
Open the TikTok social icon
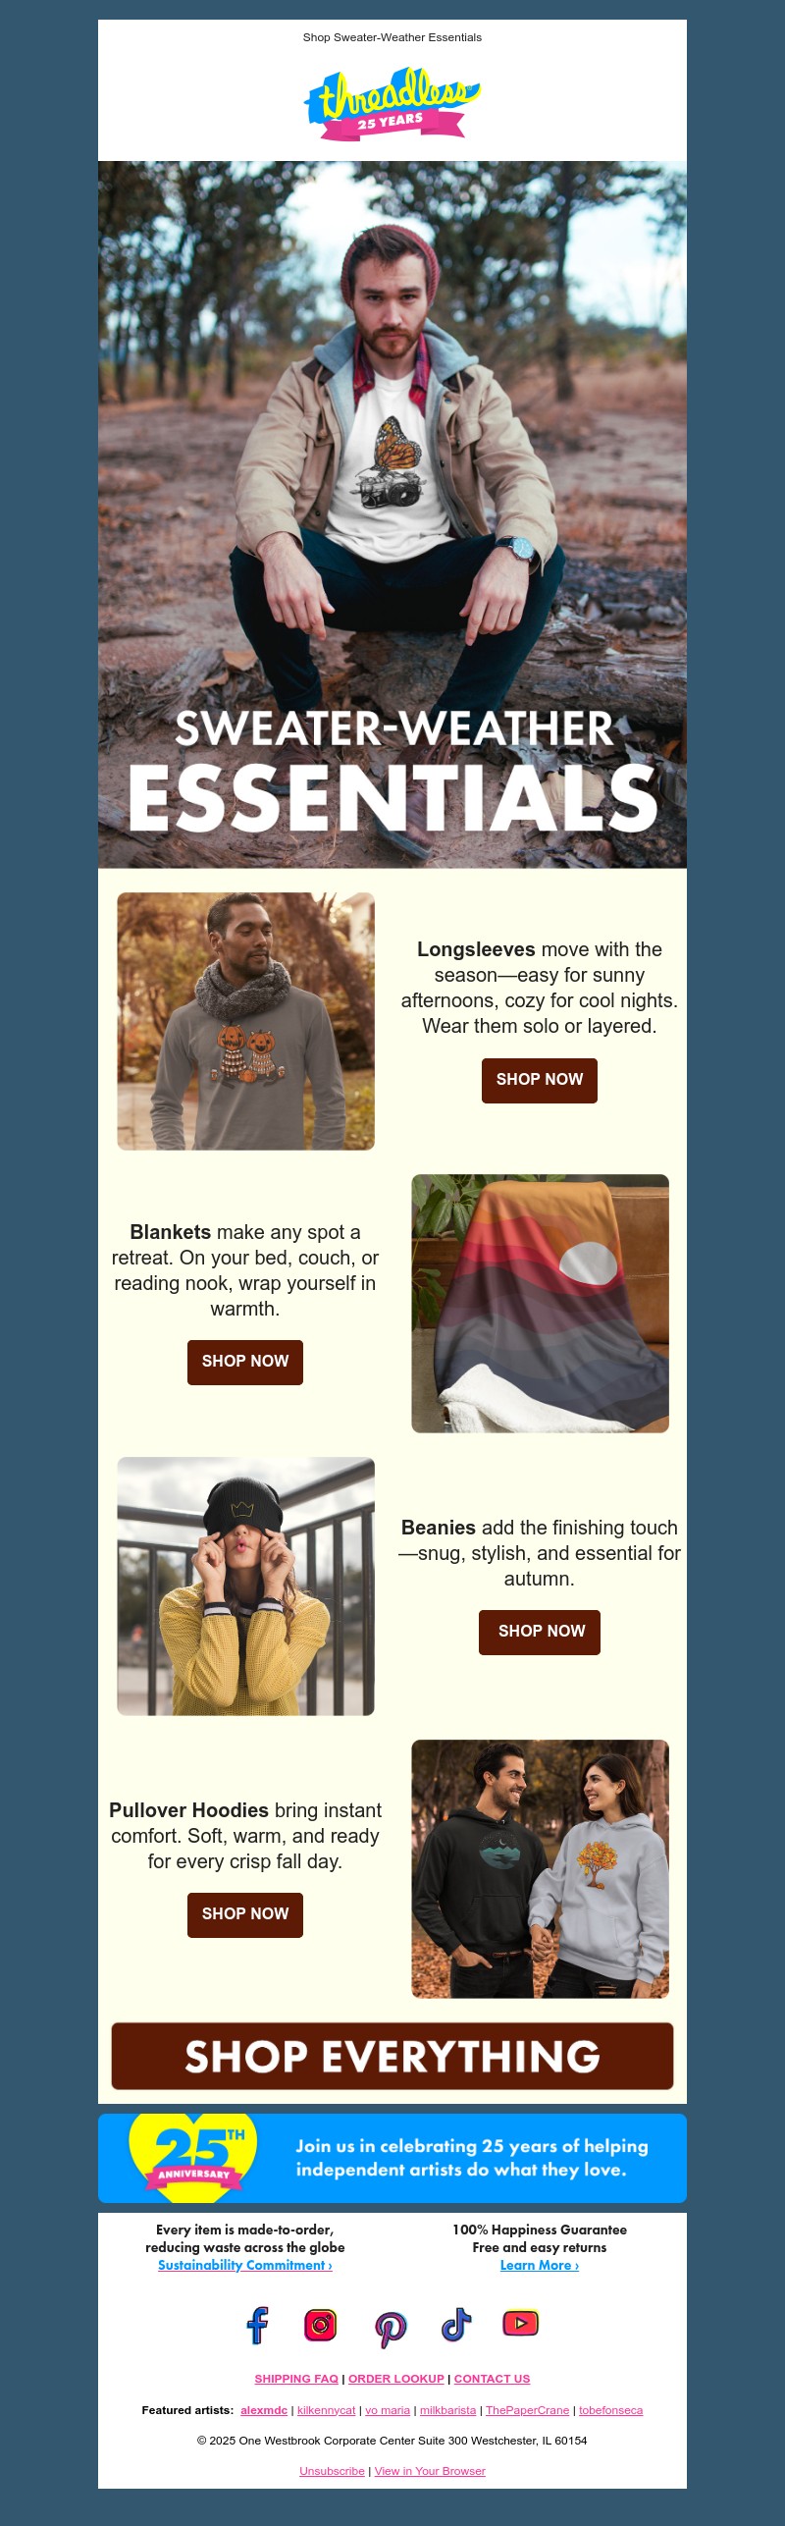pos(456,2324)
